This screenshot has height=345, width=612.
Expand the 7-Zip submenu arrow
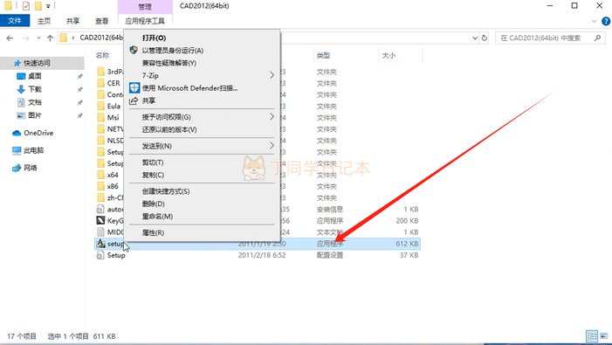[272, 75]
